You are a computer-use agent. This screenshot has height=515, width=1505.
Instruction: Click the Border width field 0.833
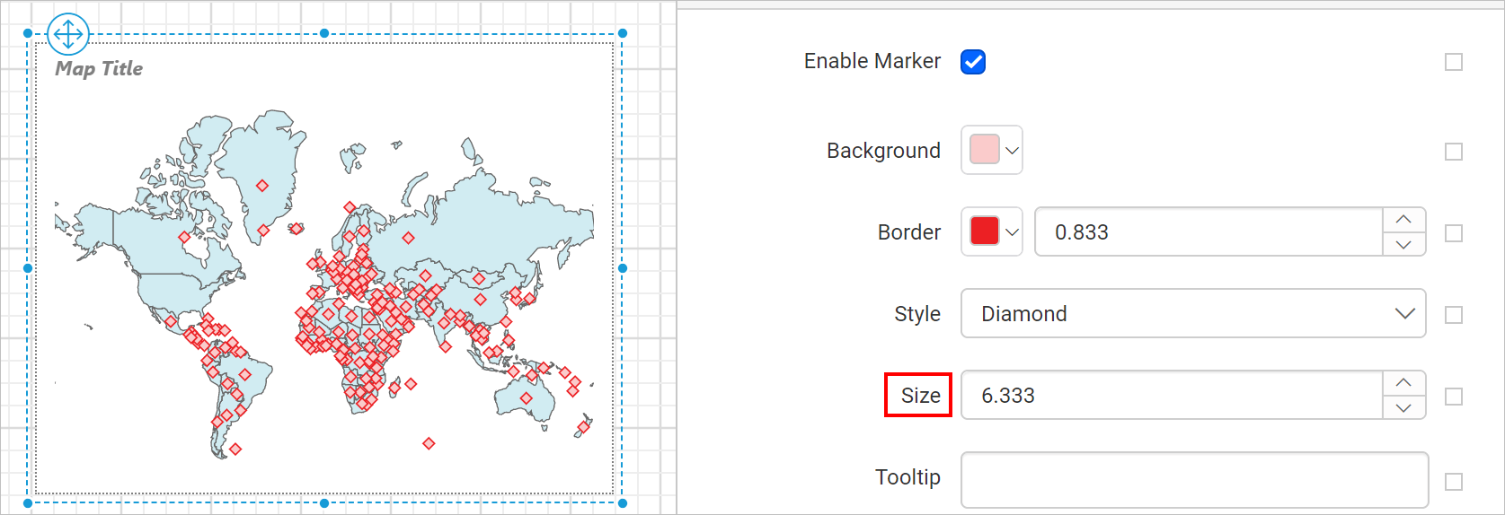[1208, 231]
